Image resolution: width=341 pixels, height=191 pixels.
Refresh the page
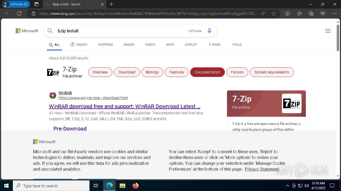pyautogui.click(x=19, y=14)
